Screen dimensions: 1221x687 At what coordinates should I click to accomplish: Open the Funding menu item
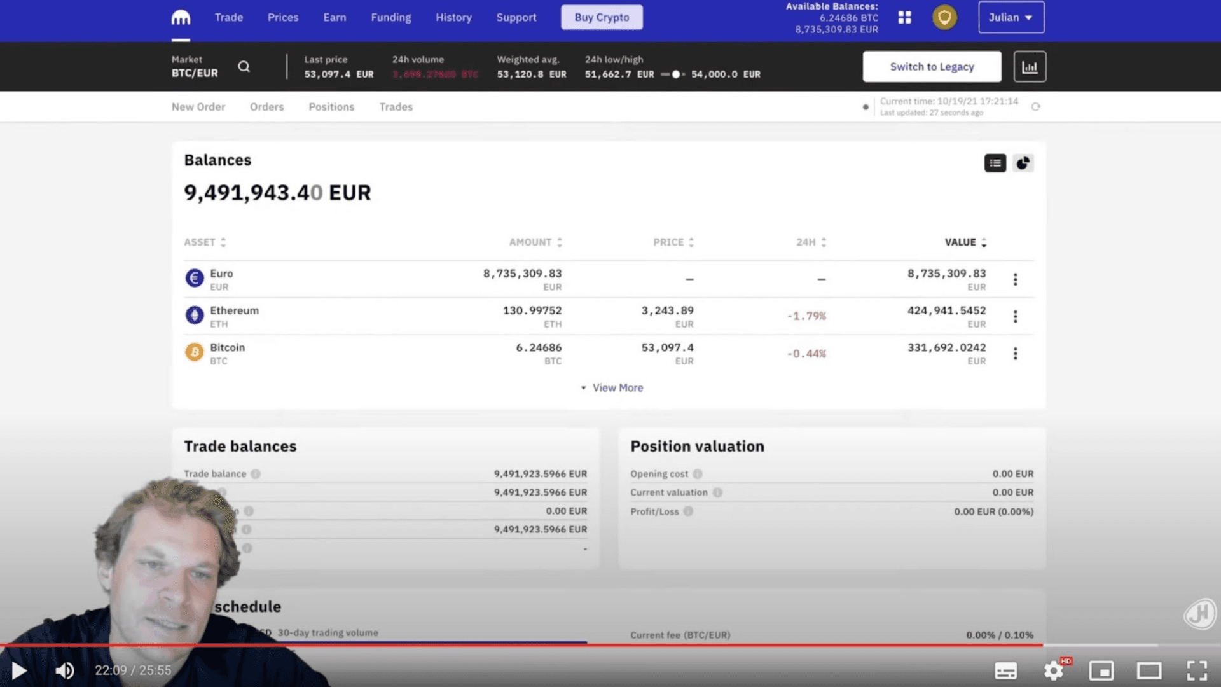tap(390, 18)
